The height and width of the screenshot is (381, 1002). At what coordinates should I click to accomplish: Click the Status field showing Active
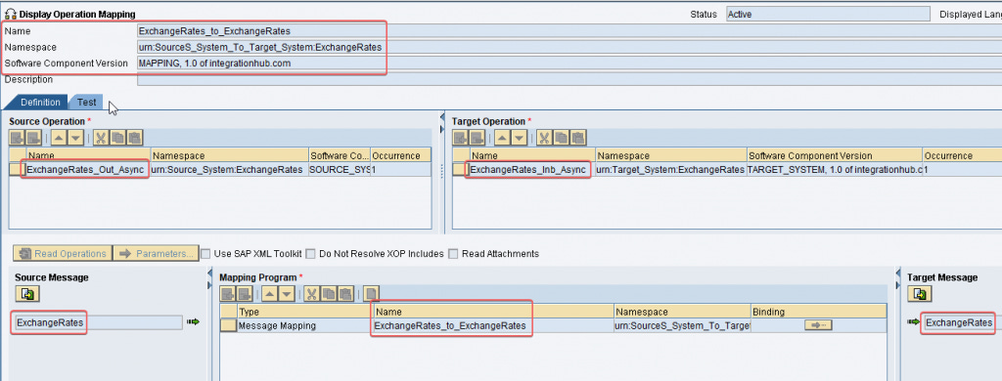click(x=828, y=14)
